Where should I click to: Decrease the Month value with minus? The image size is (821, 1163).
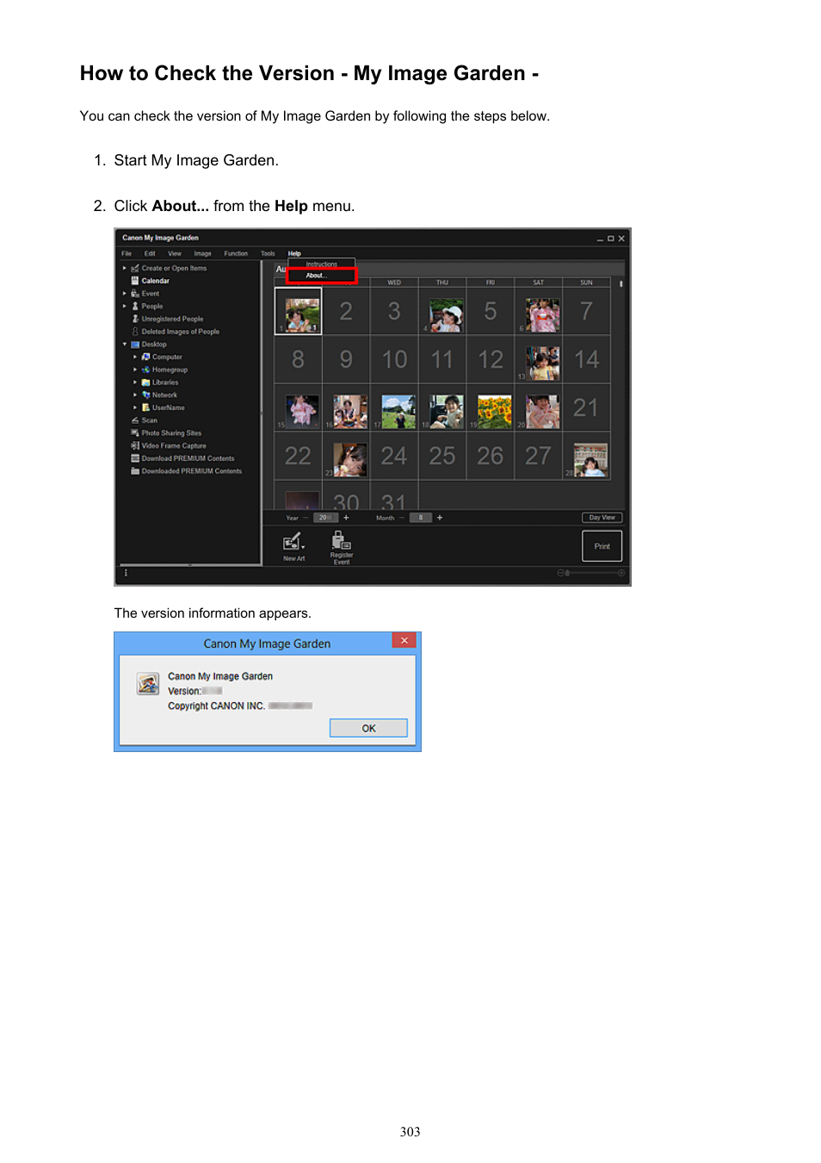click(402, 518)
